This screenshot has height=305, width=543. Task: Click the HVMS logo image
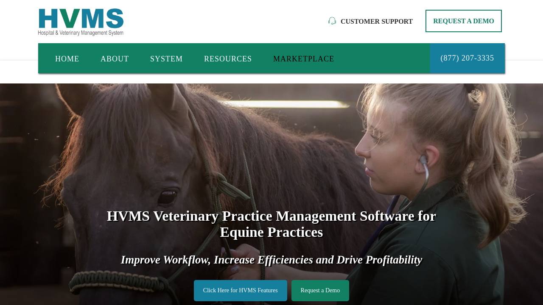[x=81, y=22]
